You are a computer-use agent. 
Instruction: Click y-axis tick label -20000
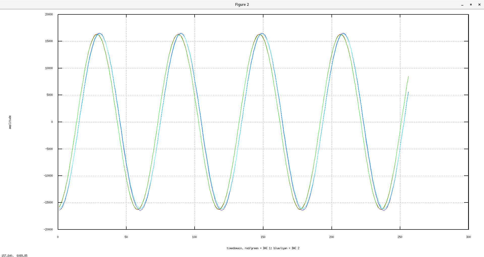pyautogui.click(x=48, y=229)
